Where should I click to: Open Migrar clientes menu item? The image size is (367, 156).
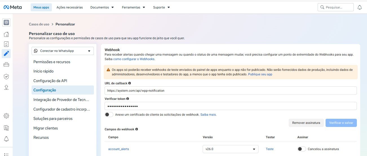click(x=63, y=128)
